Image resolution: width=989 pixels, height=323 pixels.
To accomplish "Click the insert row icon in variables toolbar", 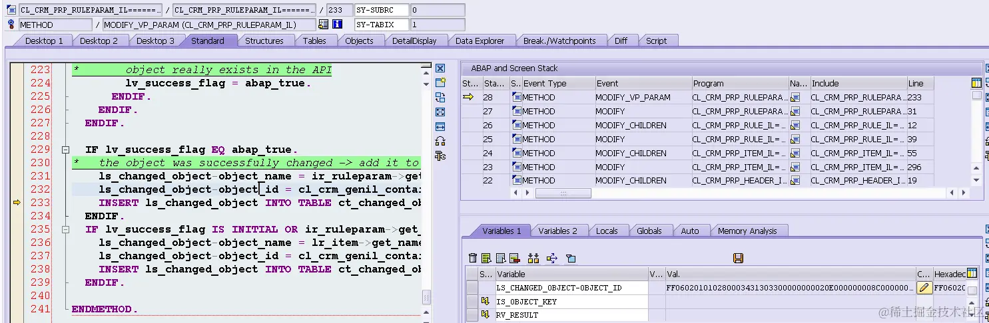I will pyautogui.click(x=486, y=258).
